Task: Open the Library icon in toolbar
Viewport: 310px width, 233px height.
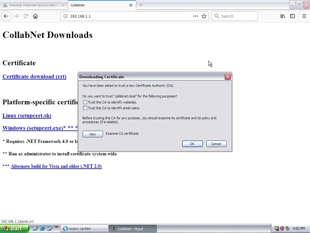Action: coord(283,16)
